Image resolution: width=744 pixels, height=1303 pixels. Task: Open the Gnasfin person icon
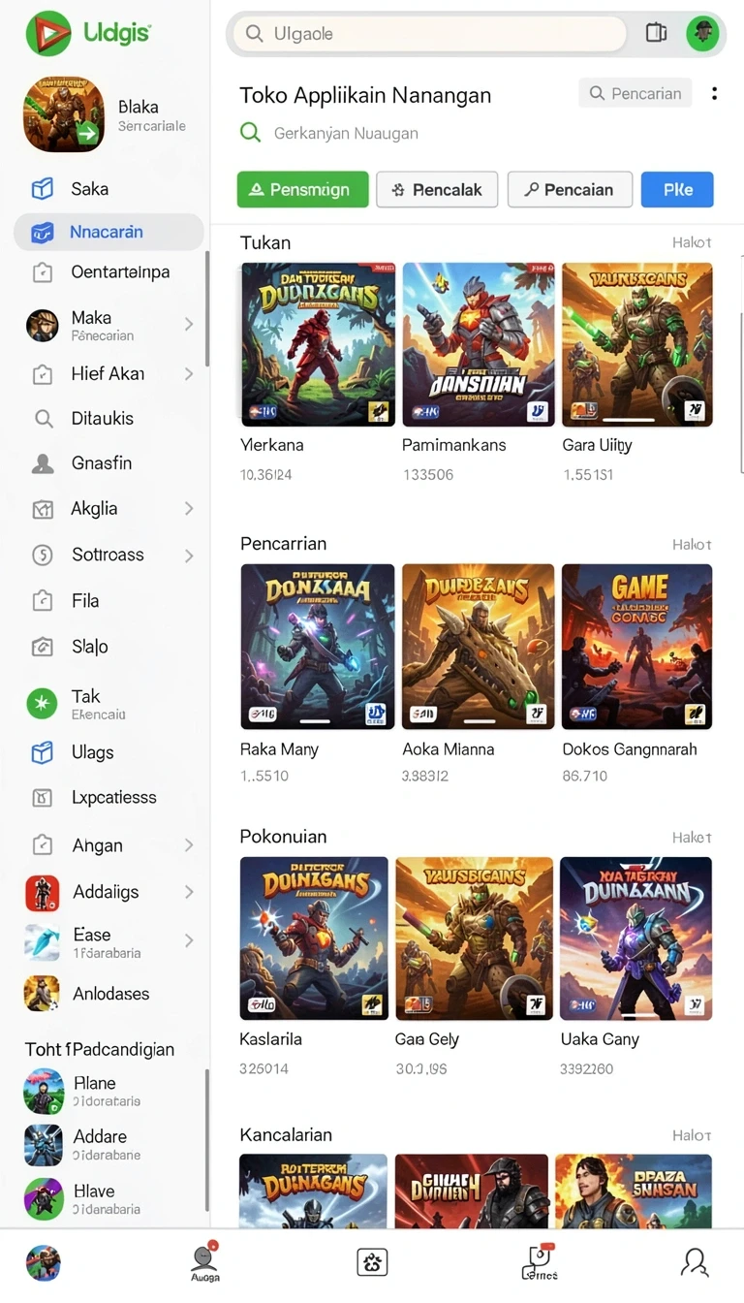[43, 463]
